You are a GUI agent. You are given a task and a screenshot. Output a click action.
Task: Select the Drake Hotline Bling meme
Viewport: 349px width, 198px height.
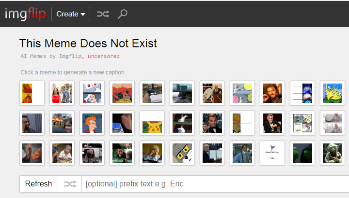click(32, 93)
